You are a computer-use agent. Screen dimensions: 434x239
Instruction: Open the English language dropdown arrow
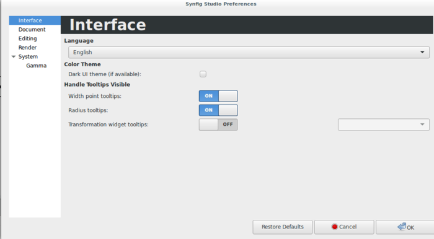(x=422, y=52)
